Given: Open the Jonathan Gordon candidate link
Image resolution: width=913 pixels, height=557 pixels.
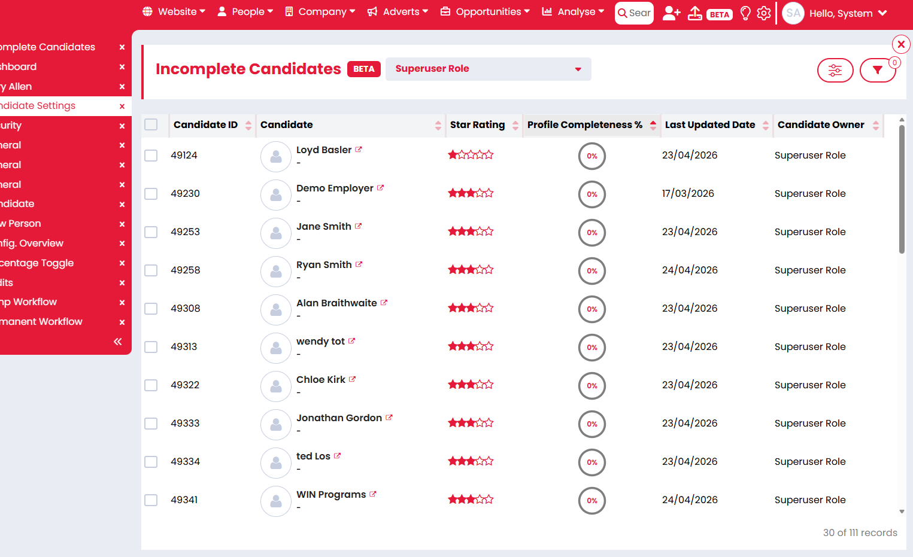Looking at the screenshot, I should click(339, 418).
